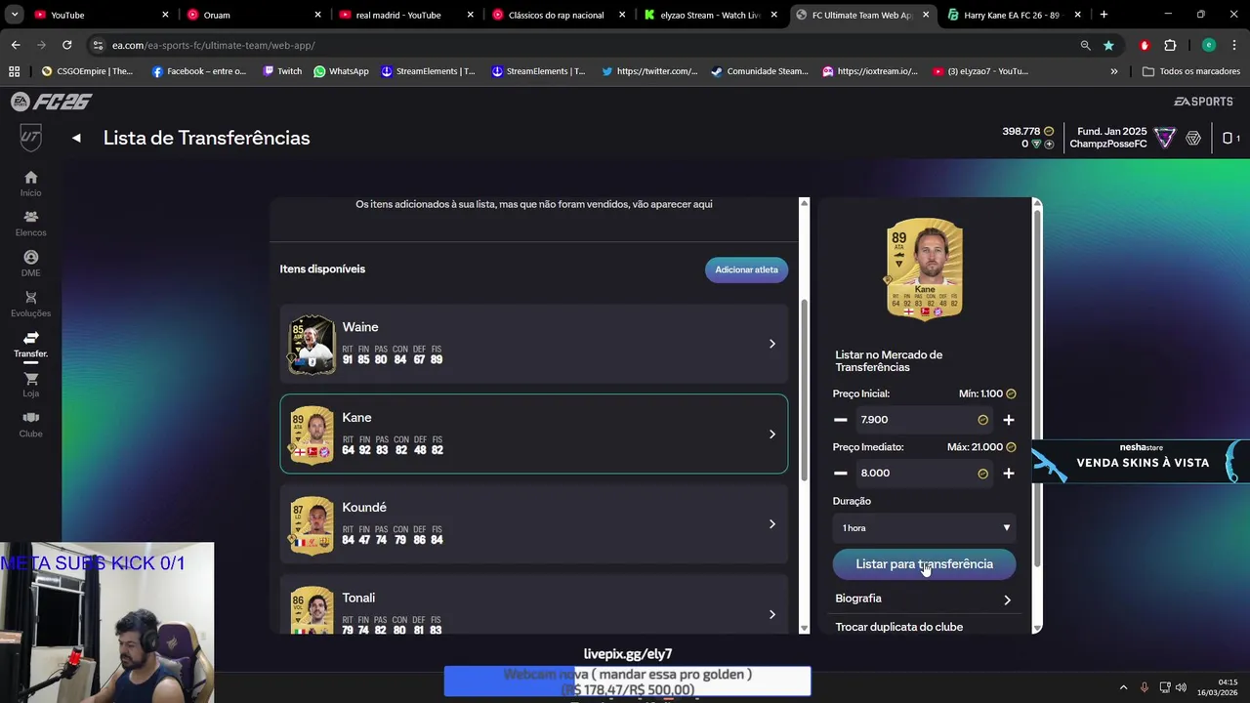Viewport: 1250px width, 703px height.
Task: Increase Preço Inicial with plus button
Action: pyautogui.click(x=1009, y=420)
